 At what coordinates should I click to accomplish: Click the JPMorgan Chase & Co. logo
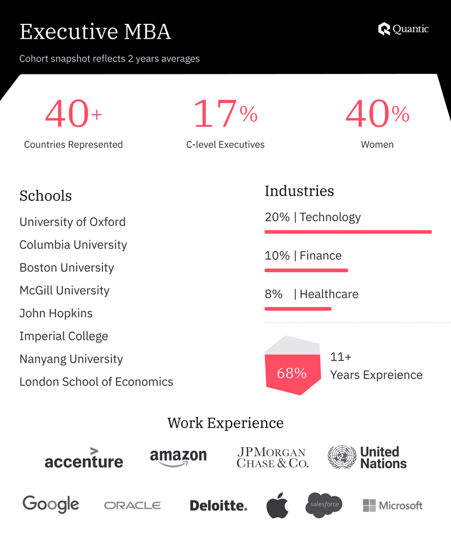[x=273, y=457]
